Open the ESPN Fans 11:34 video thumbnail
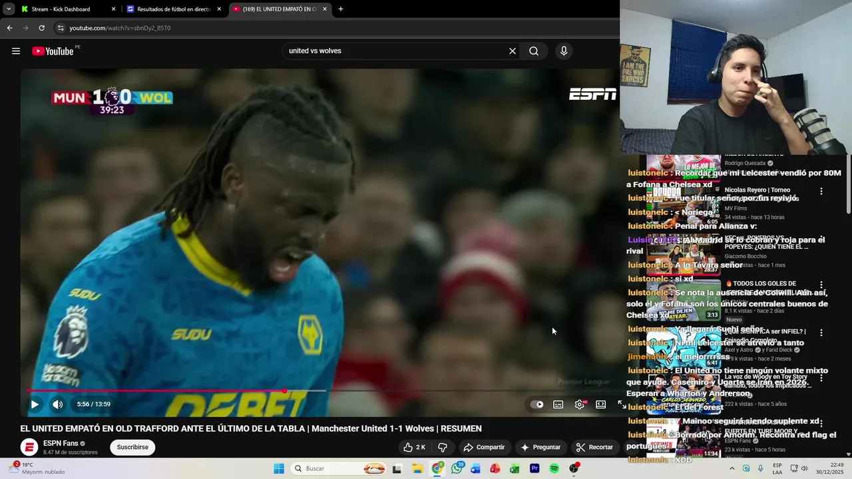852x479 pixels. (684, 439)
